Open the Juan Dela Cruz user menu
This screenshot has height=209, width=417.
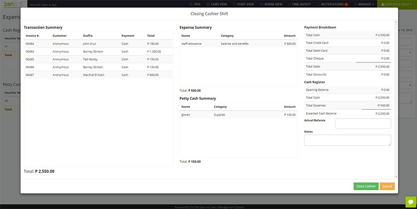point(397,4)
